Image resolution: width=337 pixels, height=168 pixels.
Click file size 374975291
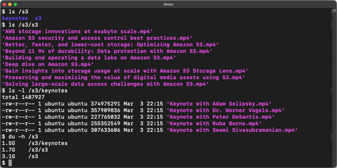coord(106,104)
